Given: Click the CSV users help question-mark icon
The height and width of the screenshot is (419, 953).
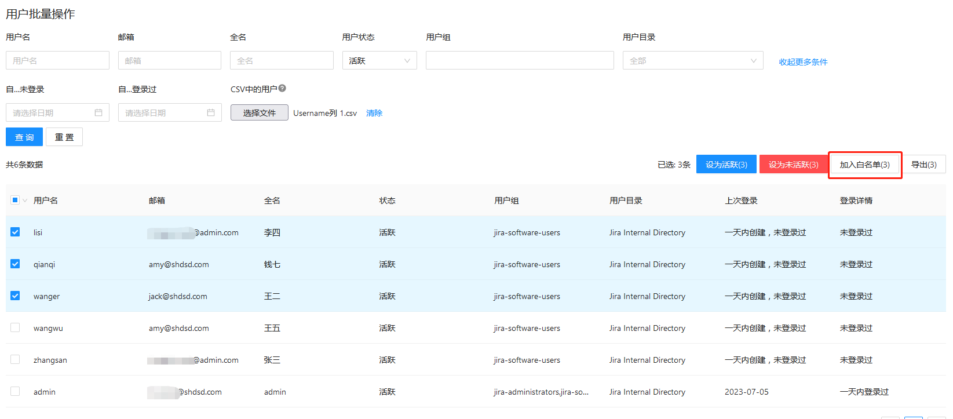Looking at the screenshot, I should click(282, 89).
